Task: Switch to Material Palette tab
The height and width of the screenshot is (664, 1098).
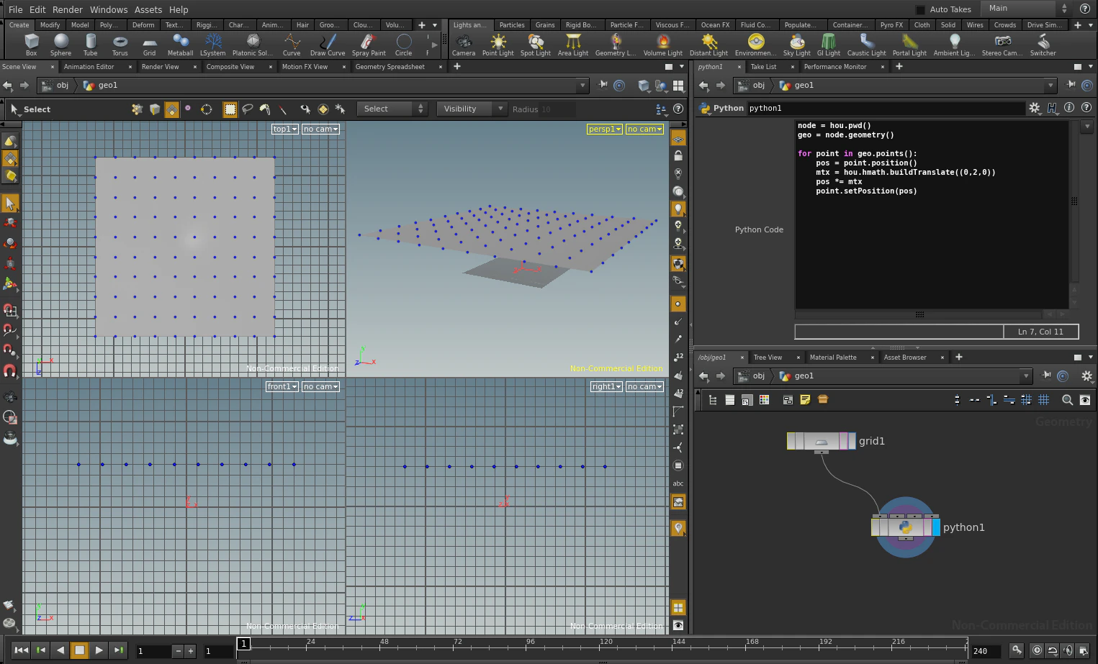Action: click(833, 358)
